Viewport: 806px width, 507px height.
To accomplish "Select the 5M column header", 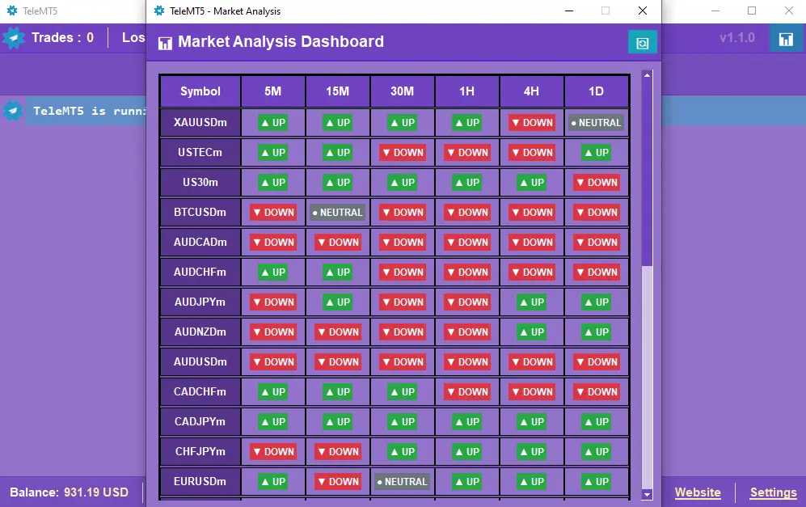I will click(273, 91).
